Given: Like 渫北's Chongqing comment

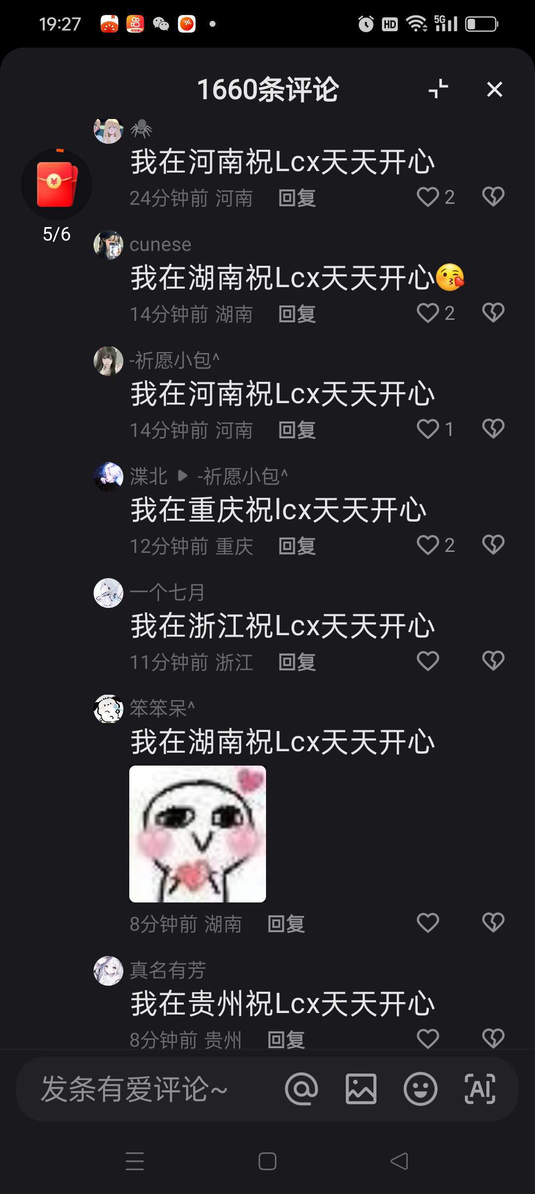Looking at the screenshot, I should pos(428,545).
